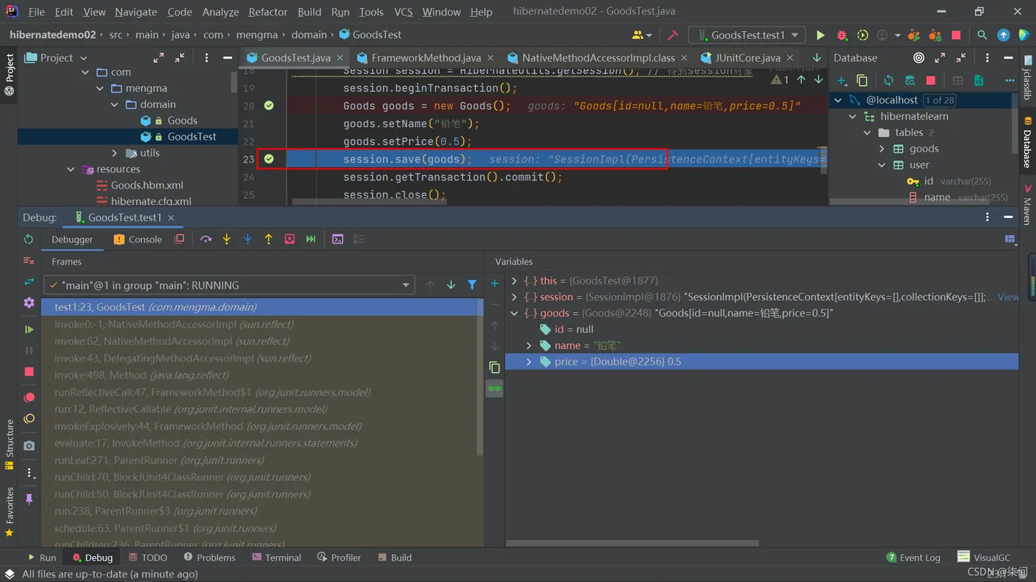Screen dimensions: 1036x582
Task: Toggle the frames filter funnel
Action: pos(472,285)
